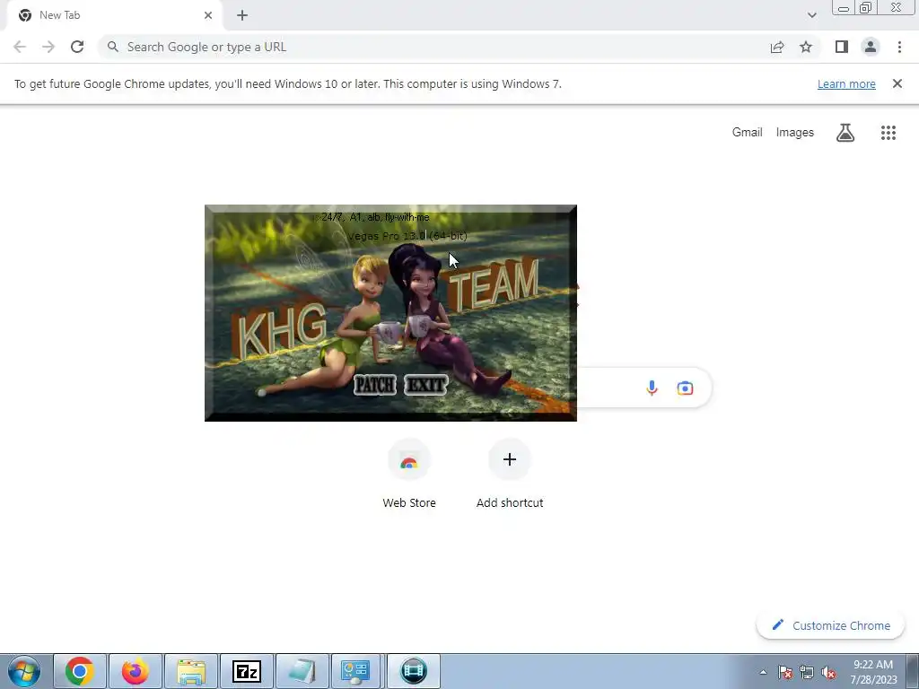Start voice search with the microphone icon
Screen dimensions: 919x689
click(x=652, y=388)
